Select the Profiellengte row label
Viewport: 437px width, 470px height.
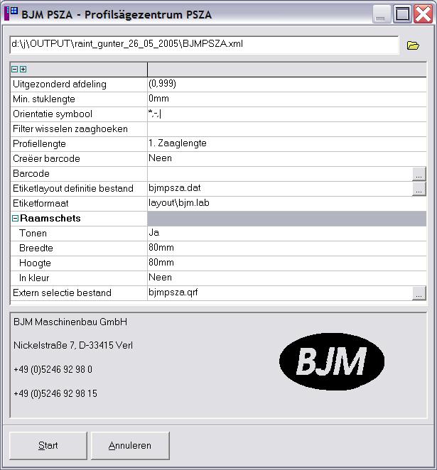[39, 144]
